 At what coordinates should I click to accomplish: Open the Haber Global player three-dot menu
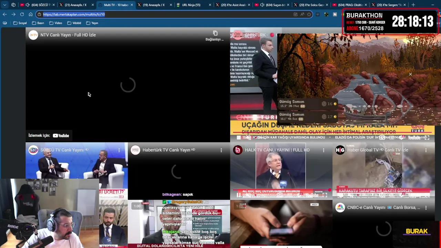click(426, 150)
